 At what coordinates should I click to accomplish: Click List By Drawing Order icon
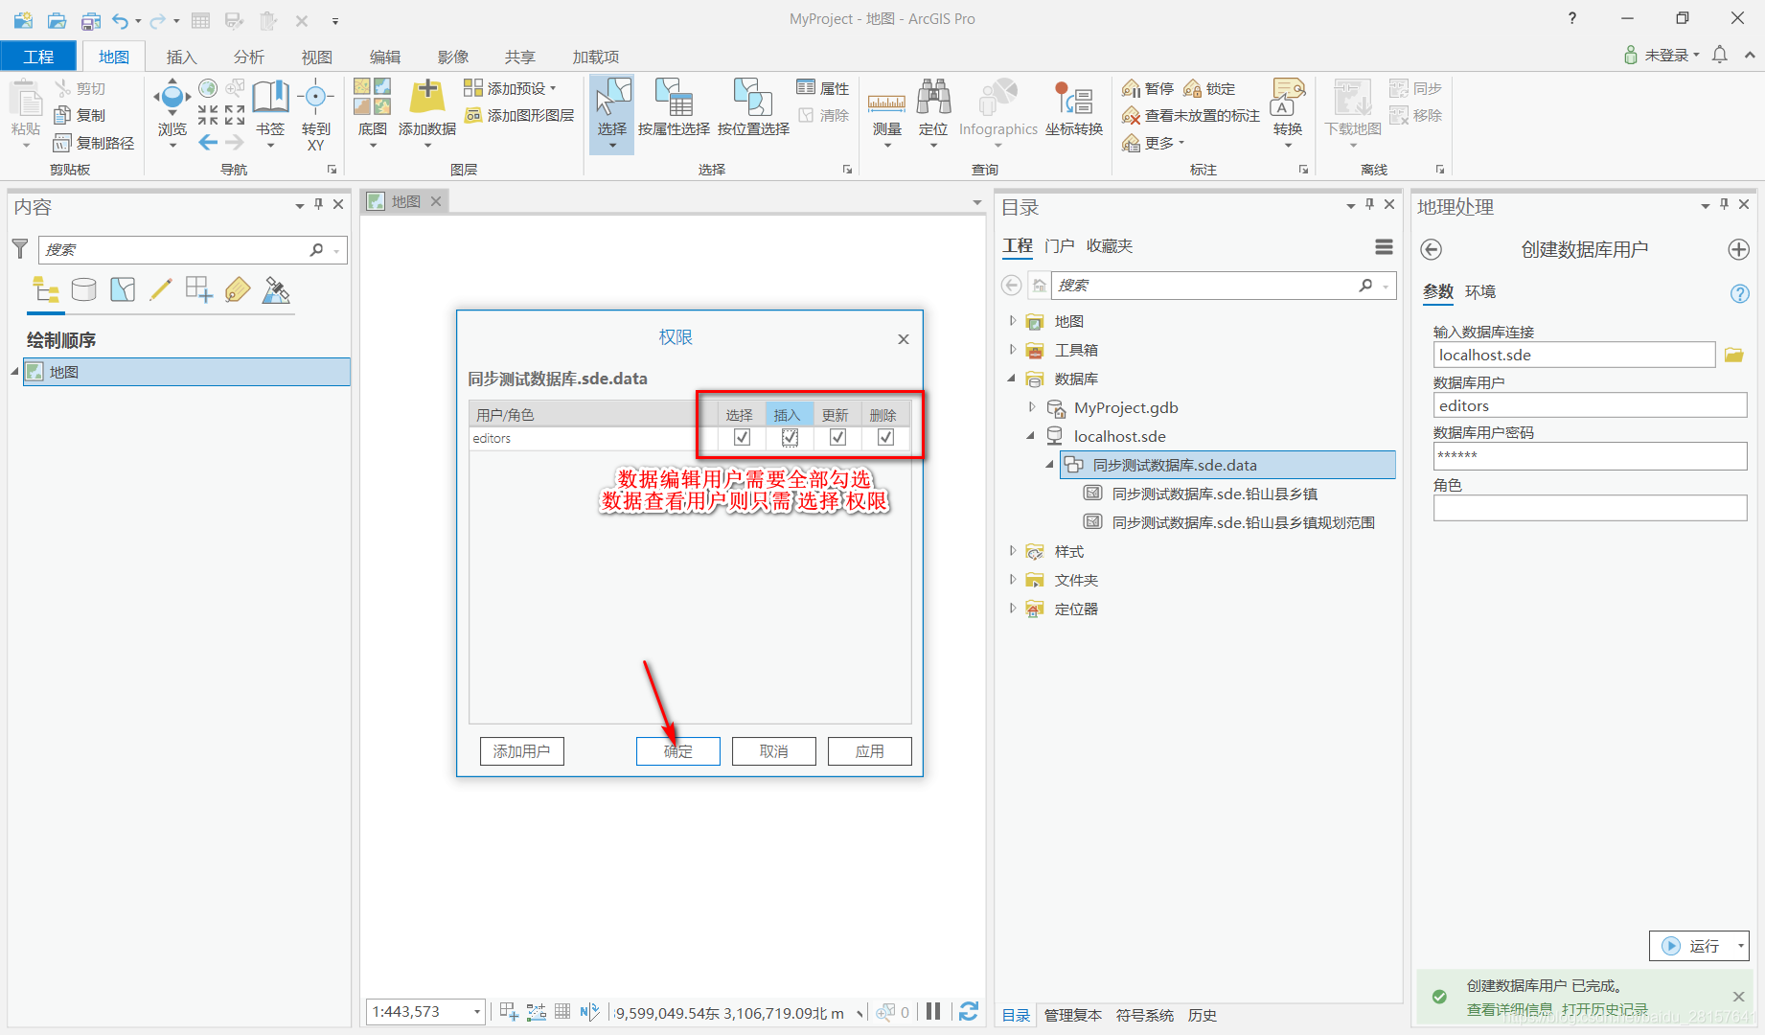[x=46, y=289]
